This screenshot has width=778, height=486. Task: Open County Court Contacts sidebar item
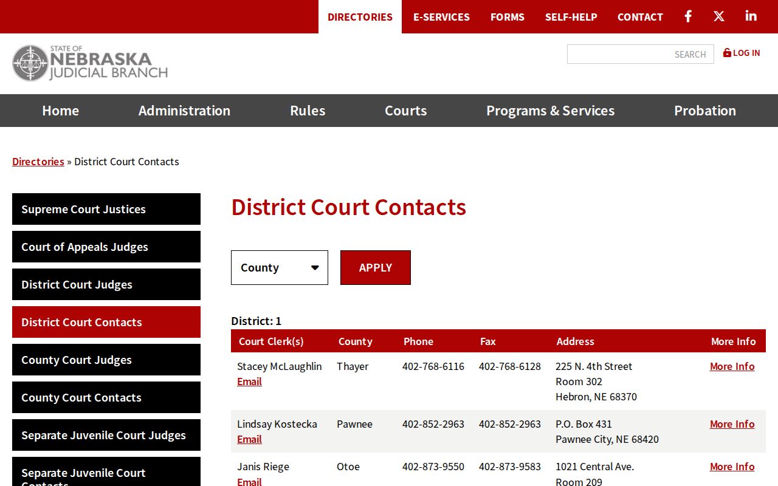pos(106,397)
